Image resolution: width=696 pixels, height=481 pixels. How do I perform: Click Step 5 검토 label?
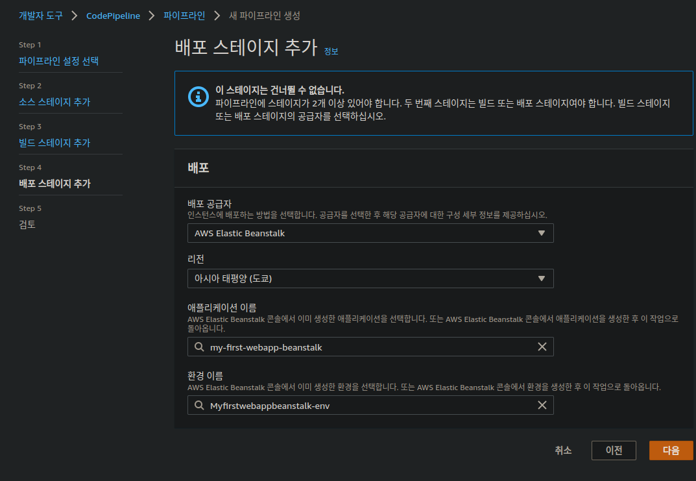click(x=27, y=225)
